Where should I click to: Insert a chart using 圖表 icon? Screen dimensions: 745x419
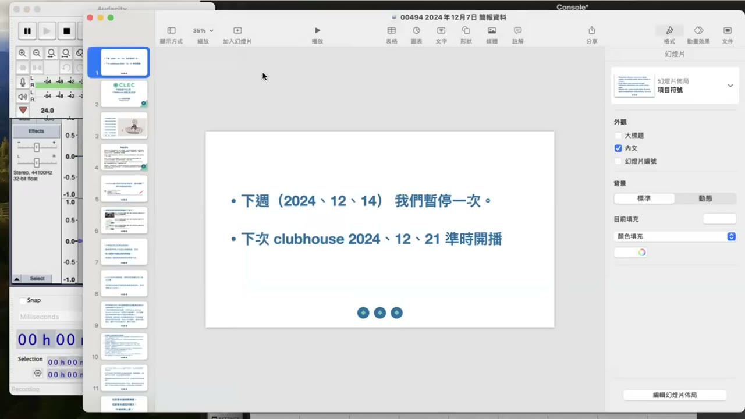pyautogui.click(x=417, y=30)
